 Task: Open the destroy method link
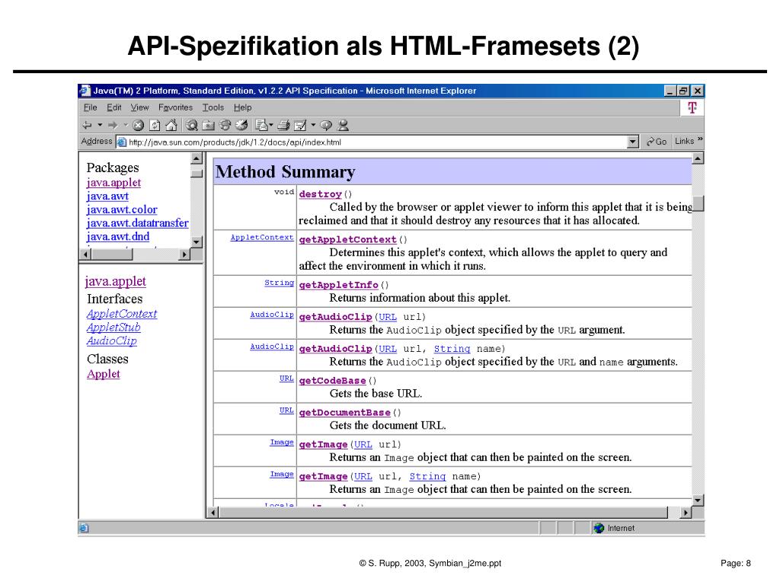click(x=321, y=194)
